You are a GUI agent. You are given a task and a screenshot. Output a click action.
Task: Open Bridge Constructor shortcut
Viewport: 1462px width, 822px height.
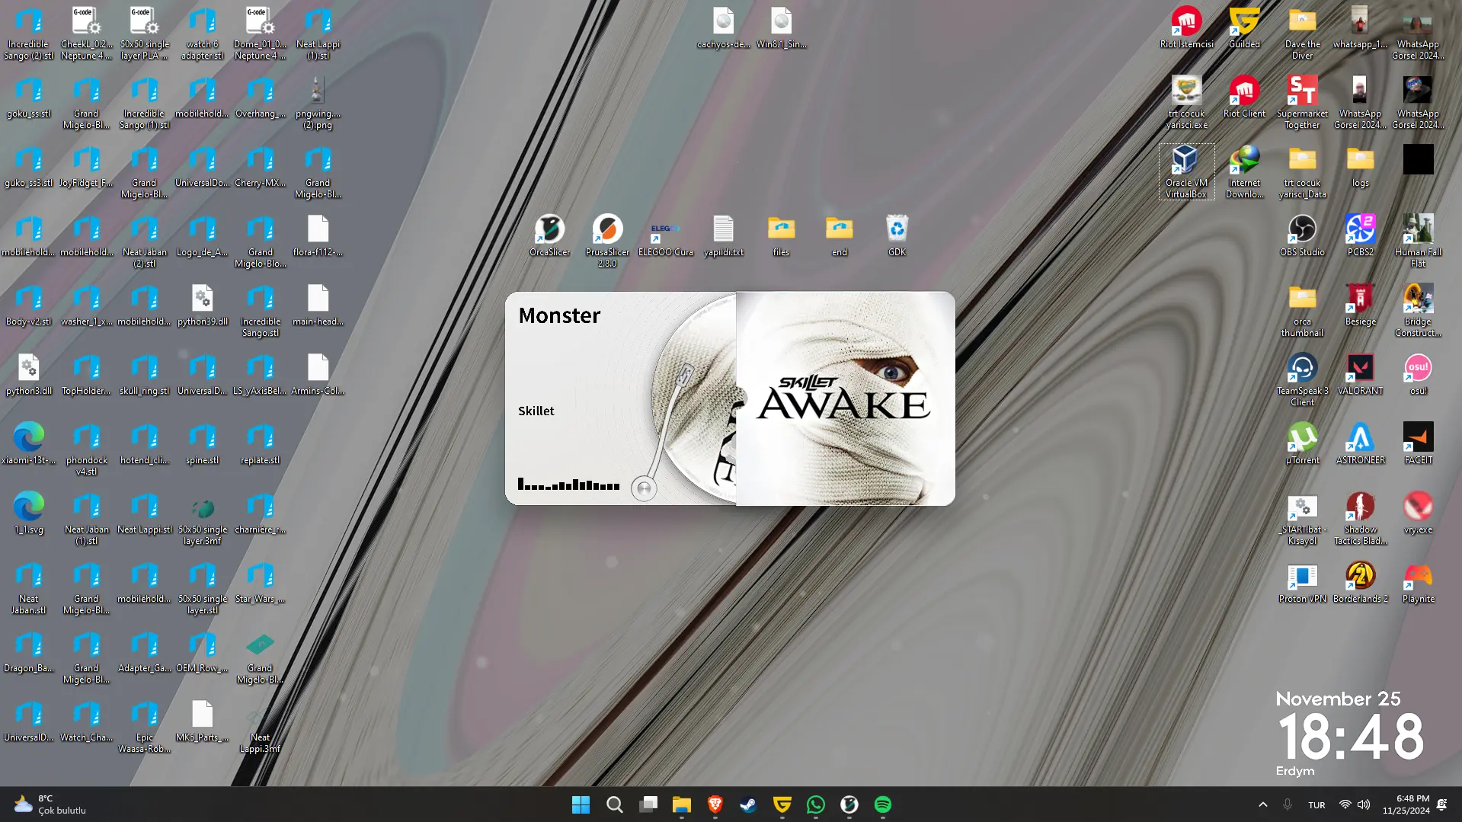(1418, 310)
